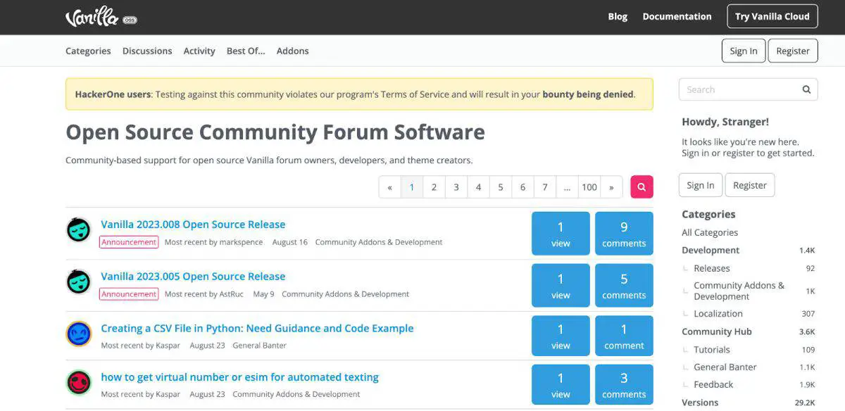Image resolution: width=845 pixels, height=411 pixels.
Task: Click the May 9 date link
Action: coord(263,294)
